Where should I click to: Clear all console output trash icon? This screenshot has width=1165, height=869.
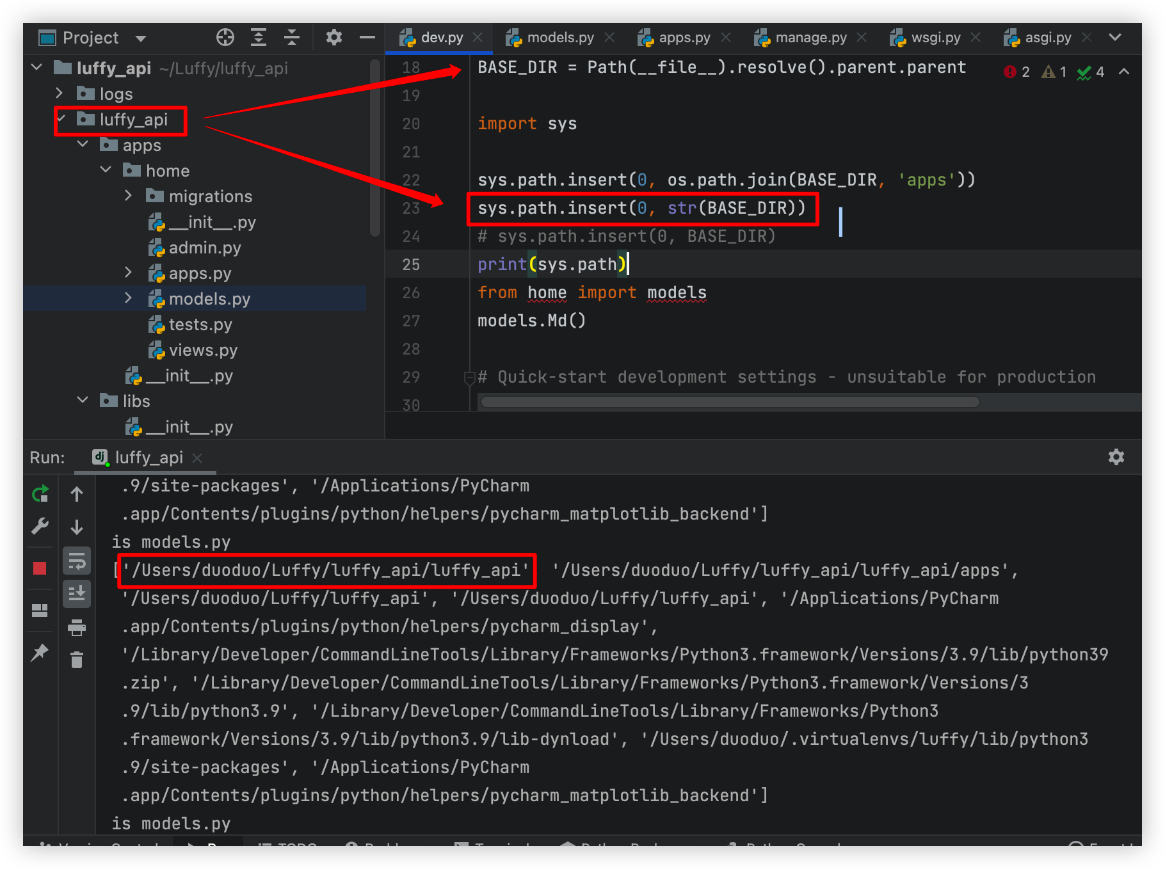point(77,660)
